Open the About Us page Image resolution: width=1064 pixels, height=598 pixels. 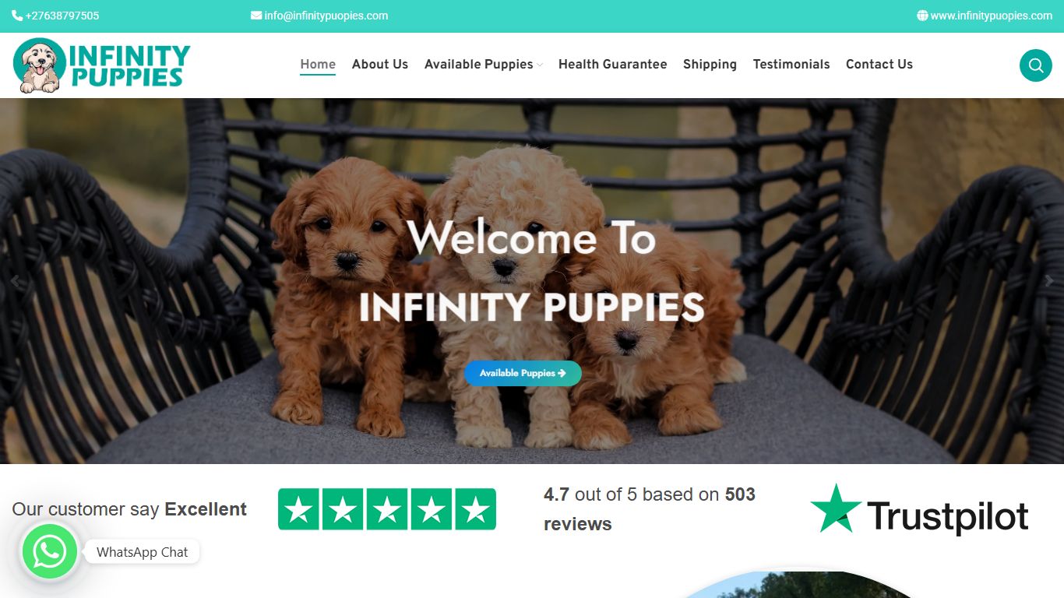click(x=380, y=64)
